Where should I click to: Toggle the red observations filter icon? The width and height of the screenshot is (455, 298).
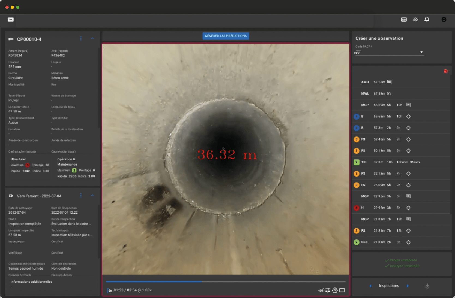[446, 71]
